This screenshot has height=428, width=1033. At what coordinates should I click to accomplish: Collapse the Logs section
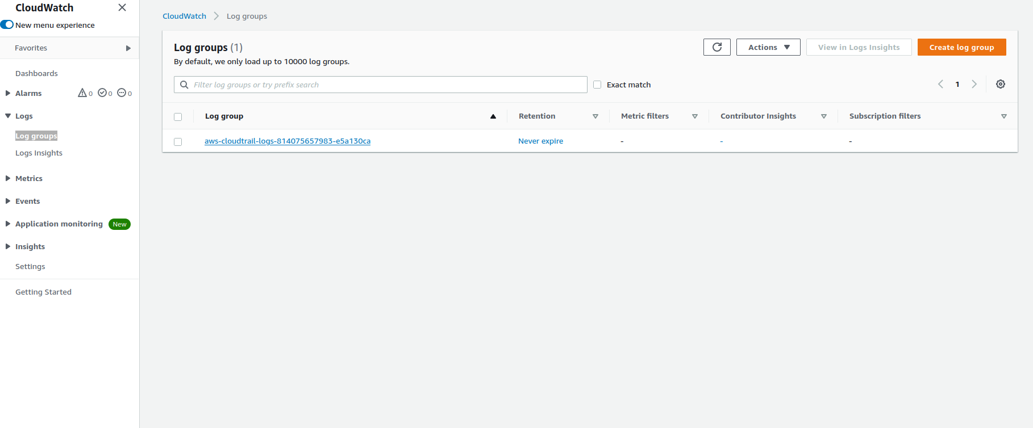pos(8,116)
